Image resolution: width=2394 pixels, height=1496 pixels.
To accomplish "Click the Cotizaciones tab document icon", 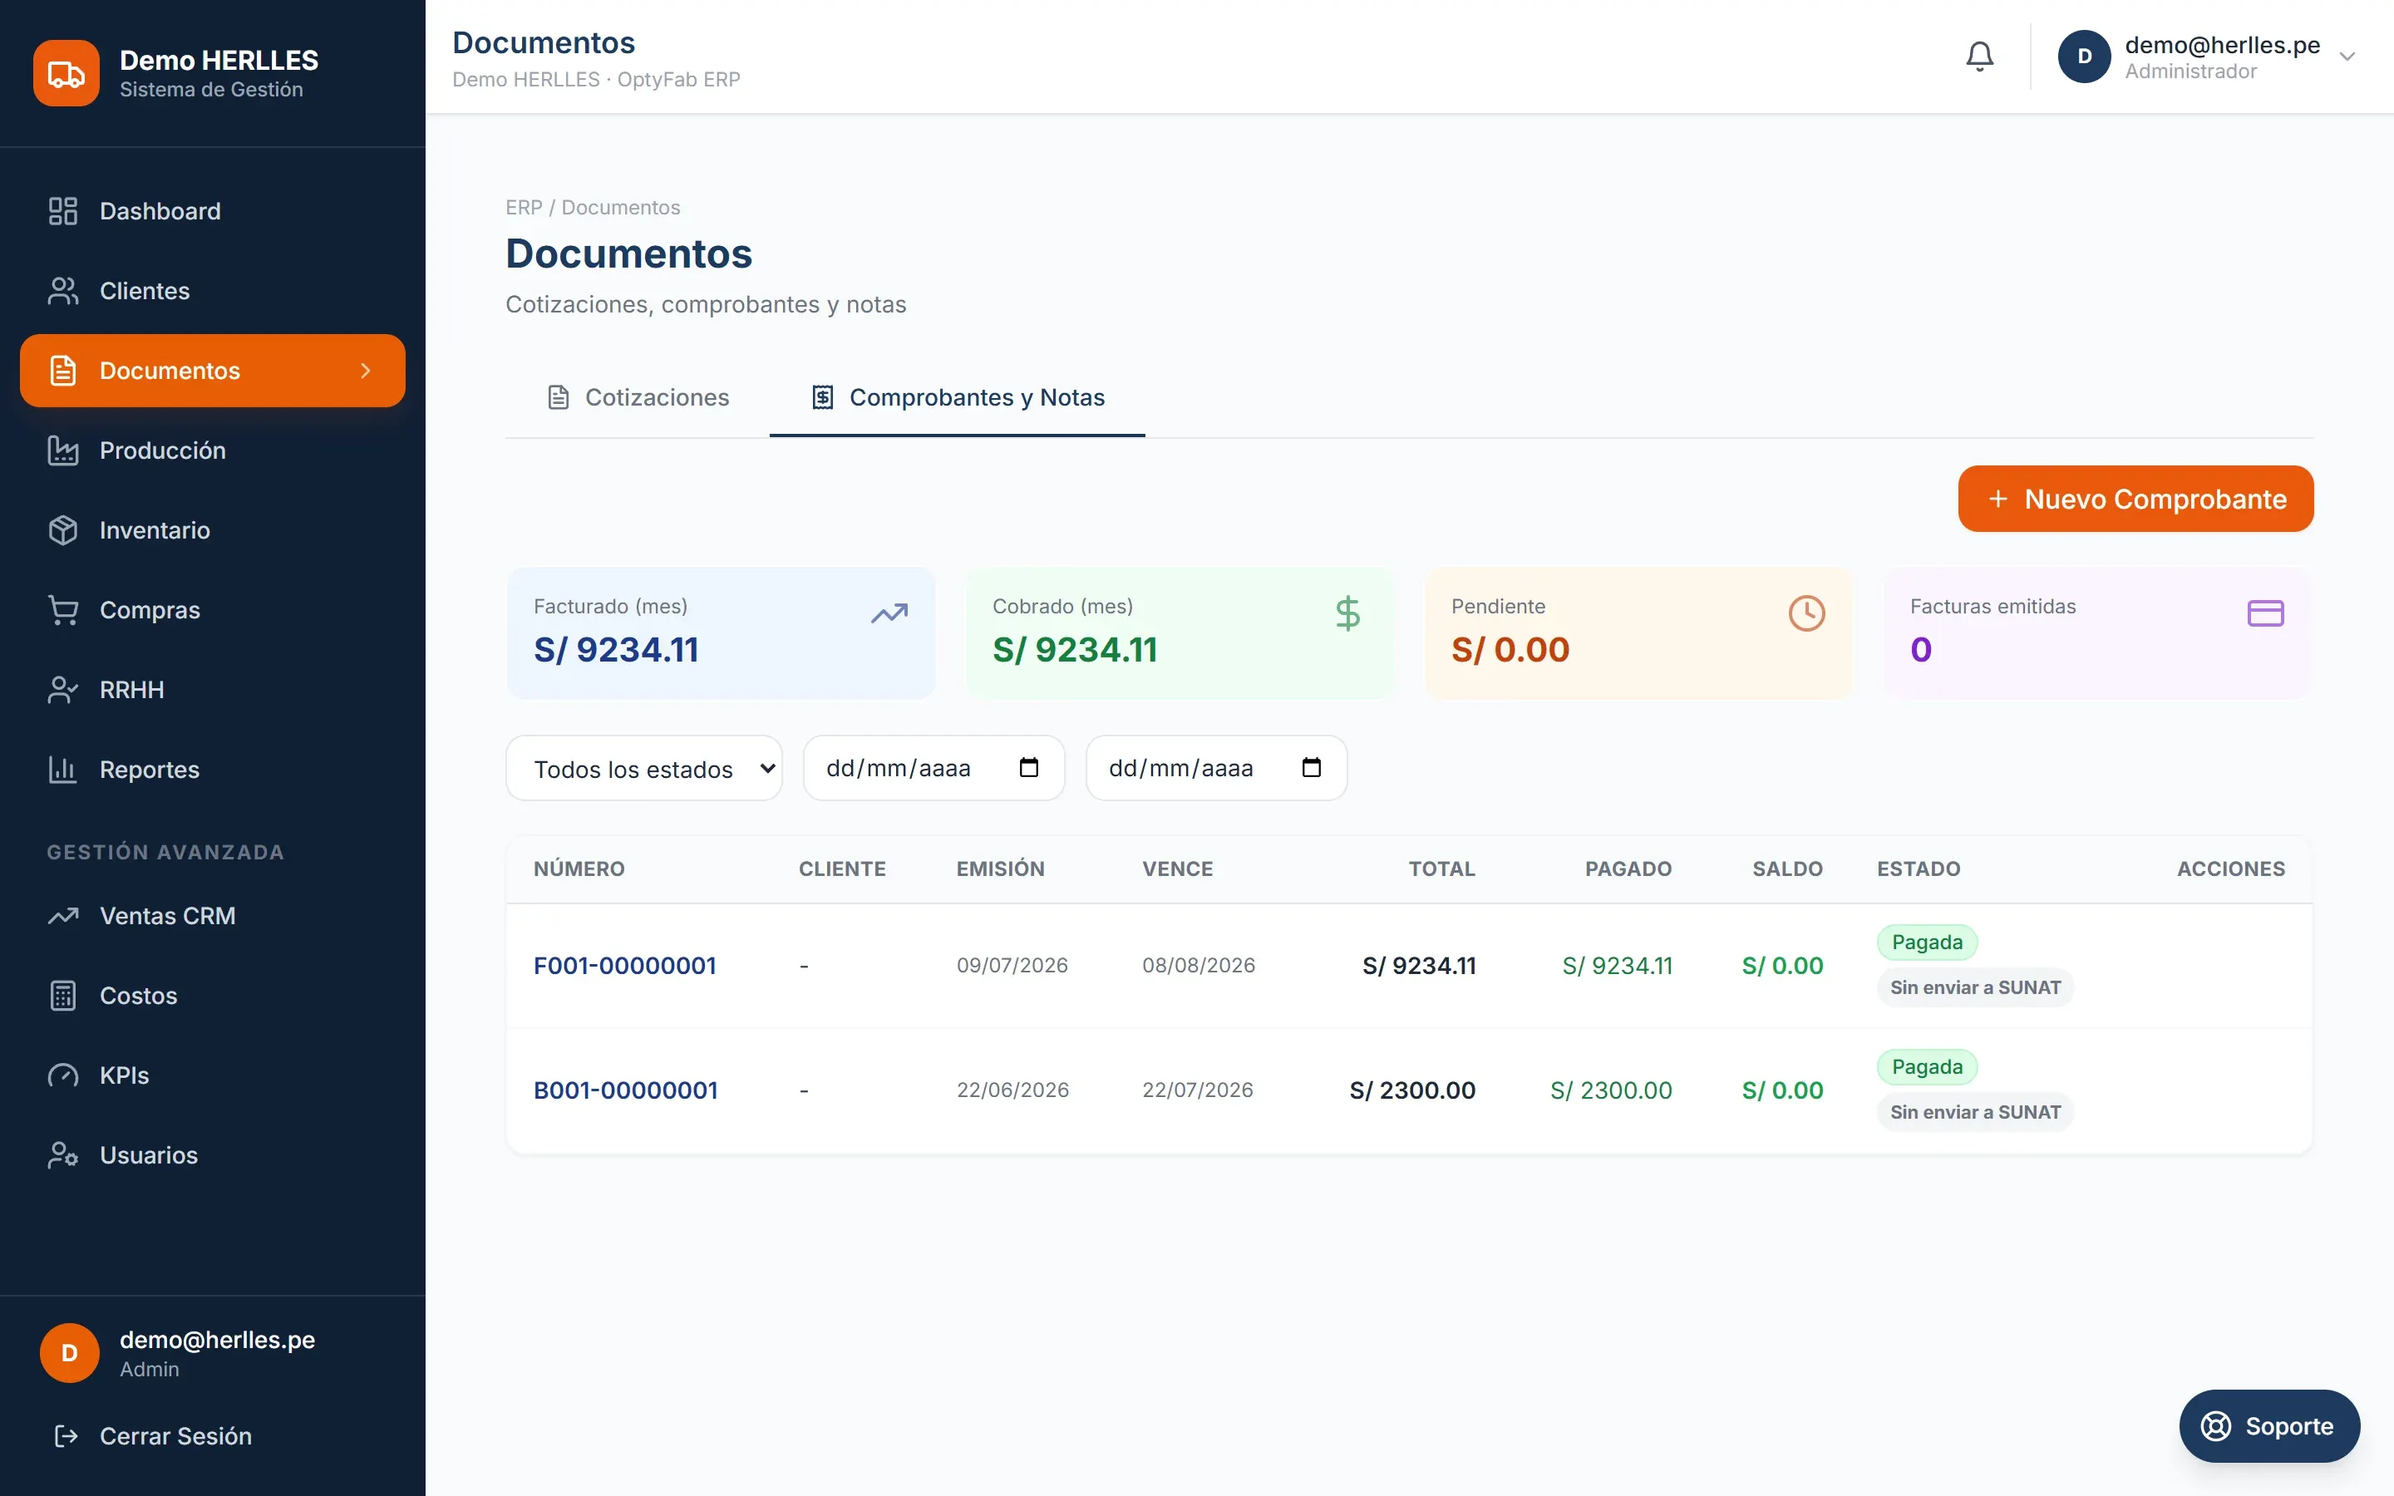I will [x=559, y=398].
